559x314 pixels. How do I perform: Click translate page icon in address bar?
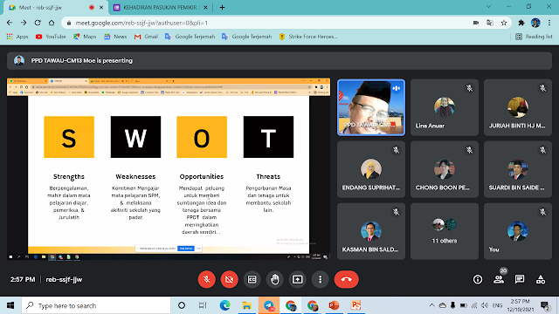coord(490,23)
